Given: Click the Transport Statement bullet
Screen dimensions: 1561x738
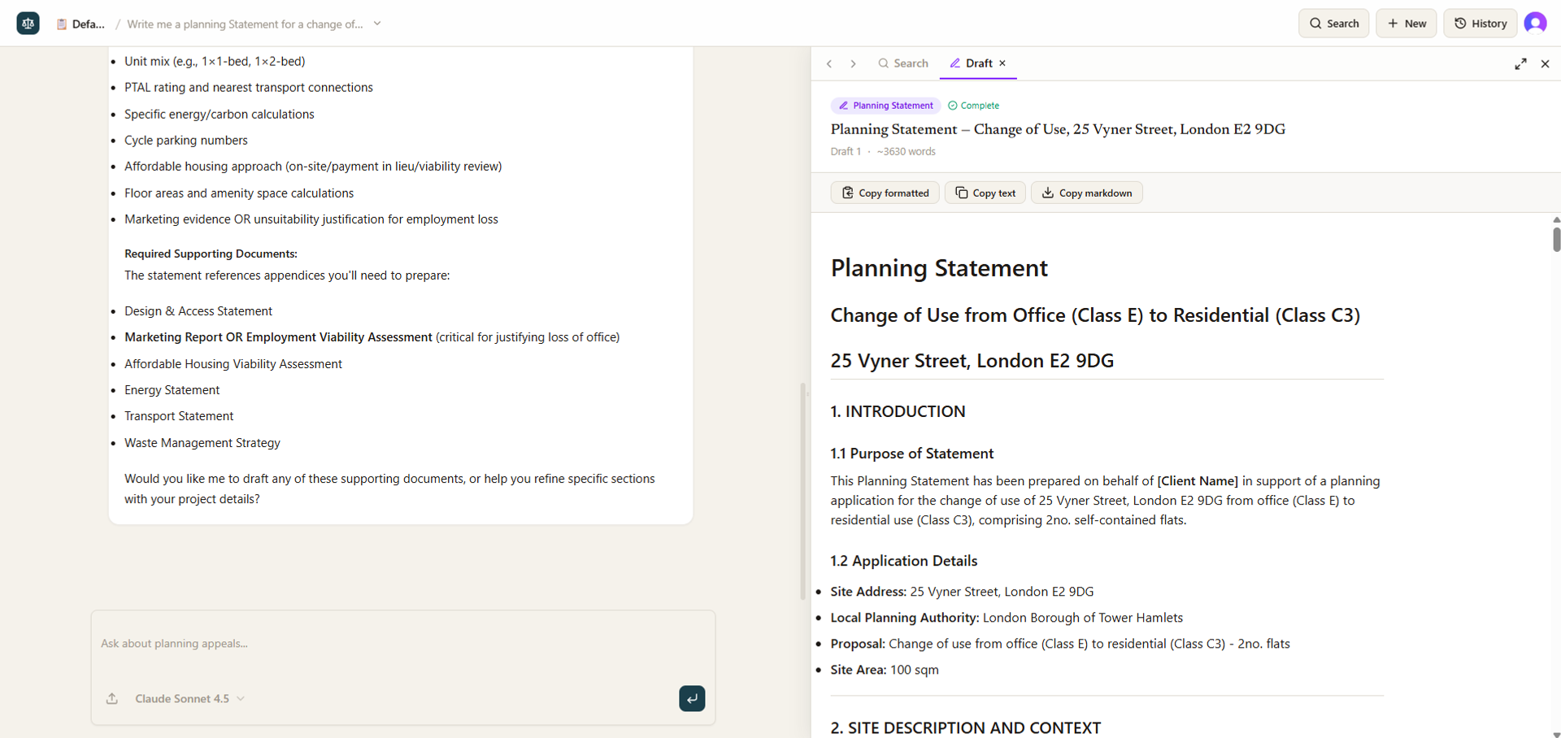Looking at the screenshot, I should (179, 416).
